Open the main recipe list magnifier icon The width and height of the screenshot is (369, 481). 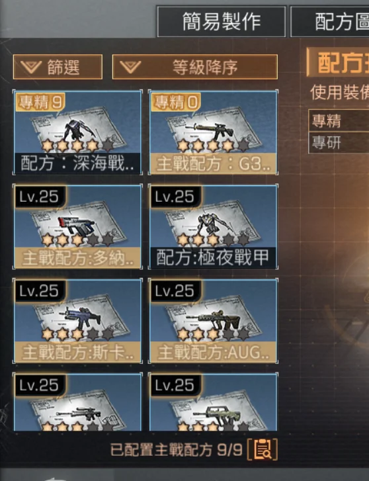click(263, 450)
